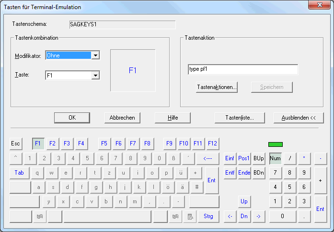Select the Strg key
Viewport: 334px width, 232px height.
coord(208,217)
